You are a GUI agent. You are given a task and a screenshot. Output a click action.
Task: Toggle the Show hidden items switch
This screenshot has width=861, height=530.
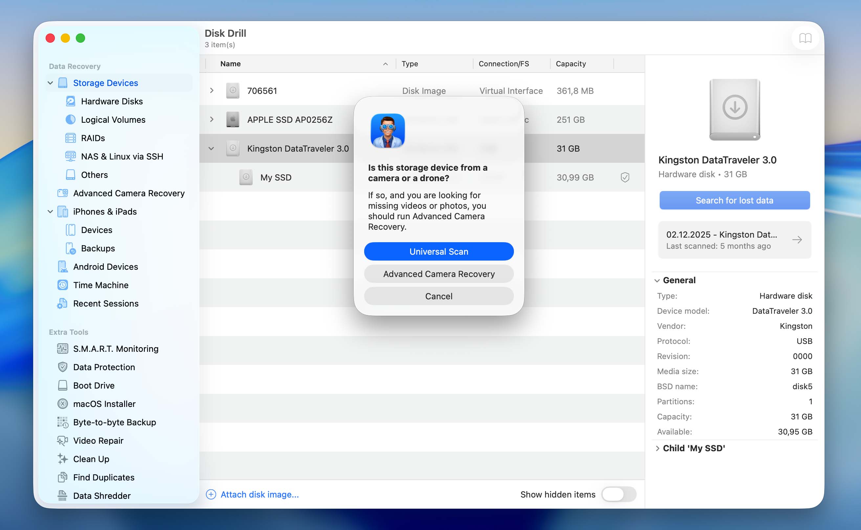click(x=619, y=494)
